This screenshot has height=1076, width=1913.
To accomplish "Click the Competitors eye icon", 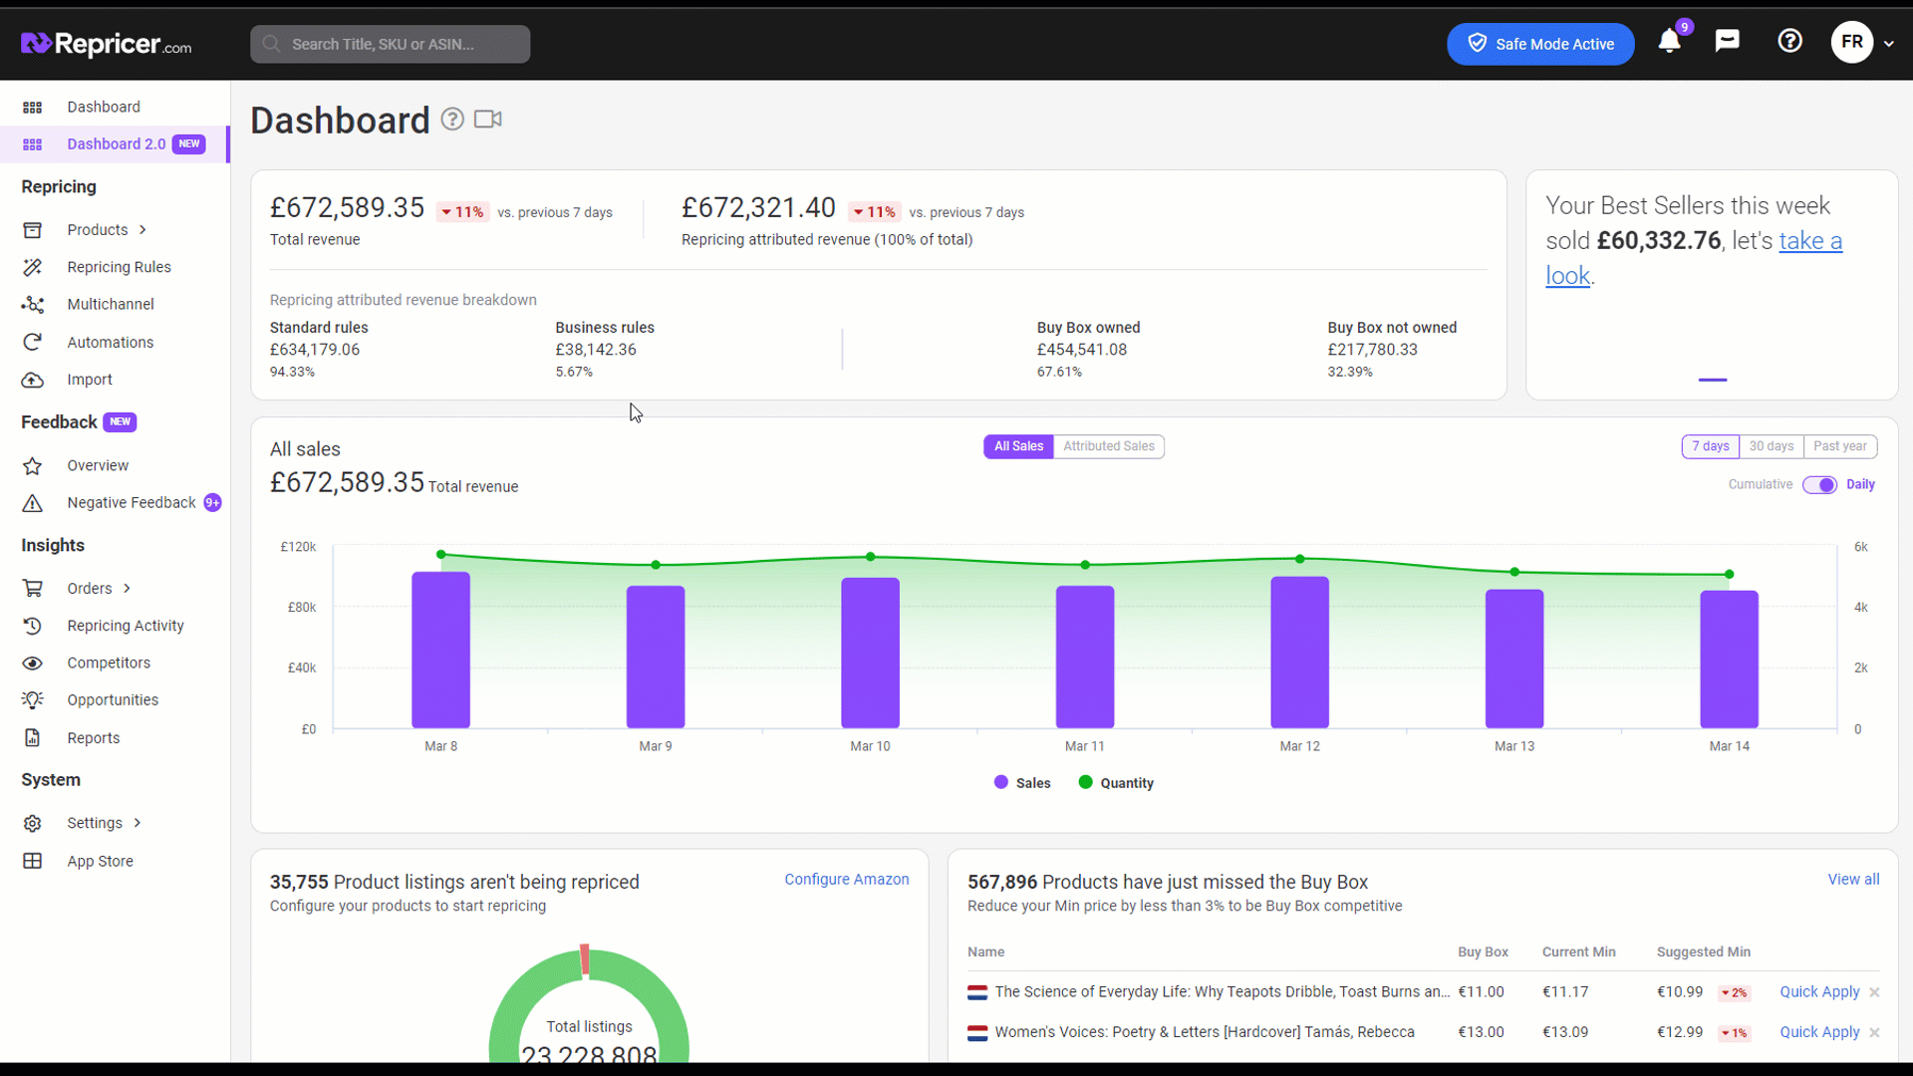I will click(x=33, y=664).
